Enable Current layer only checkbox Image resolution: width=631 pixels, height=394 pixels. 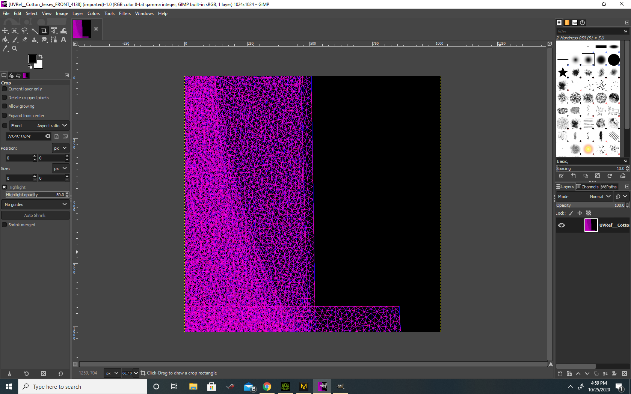click(5, 89)
